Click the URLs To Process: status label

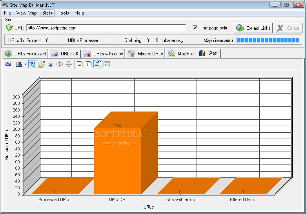[25, 40]
